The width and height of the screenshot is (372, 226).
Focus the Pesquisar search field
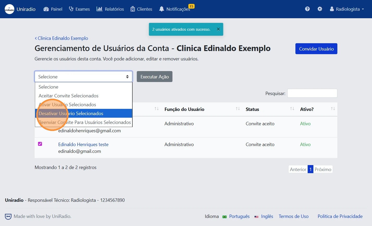click(312, 93)
